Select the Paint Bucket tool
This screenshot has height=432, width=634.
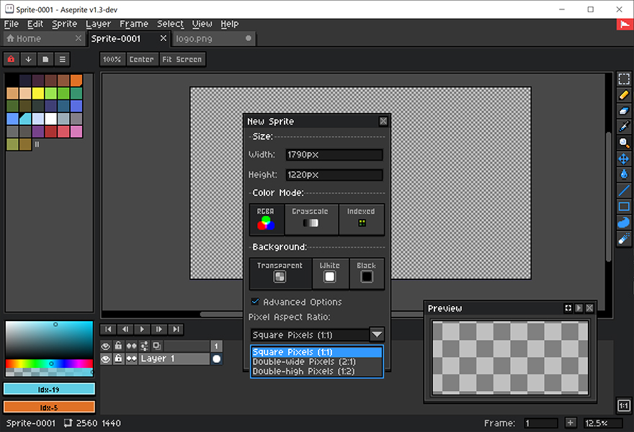[624, 173]
